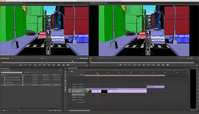
Task: Switch to the History tab
Action: click(42, 68)
